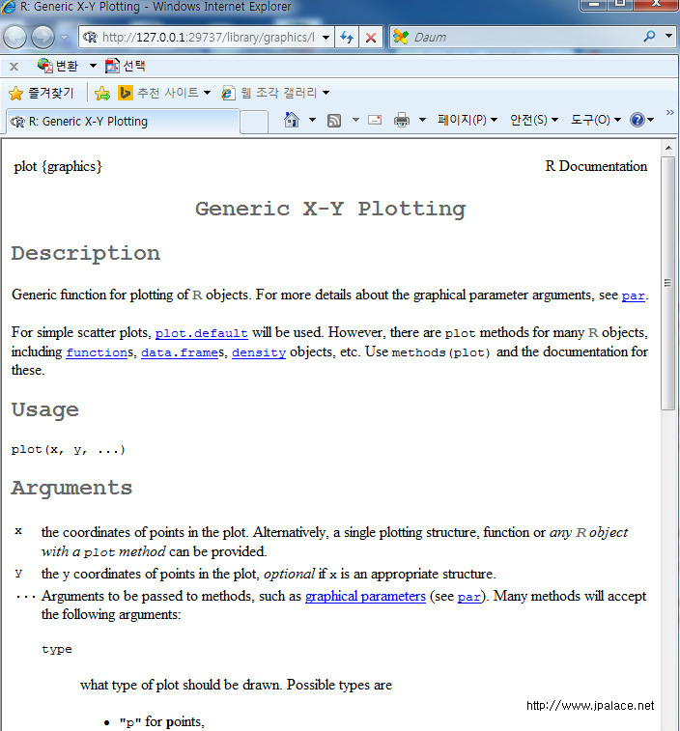Click the R Documentation text
Viewport: 680px width, 731px height.
pos(596,166)
